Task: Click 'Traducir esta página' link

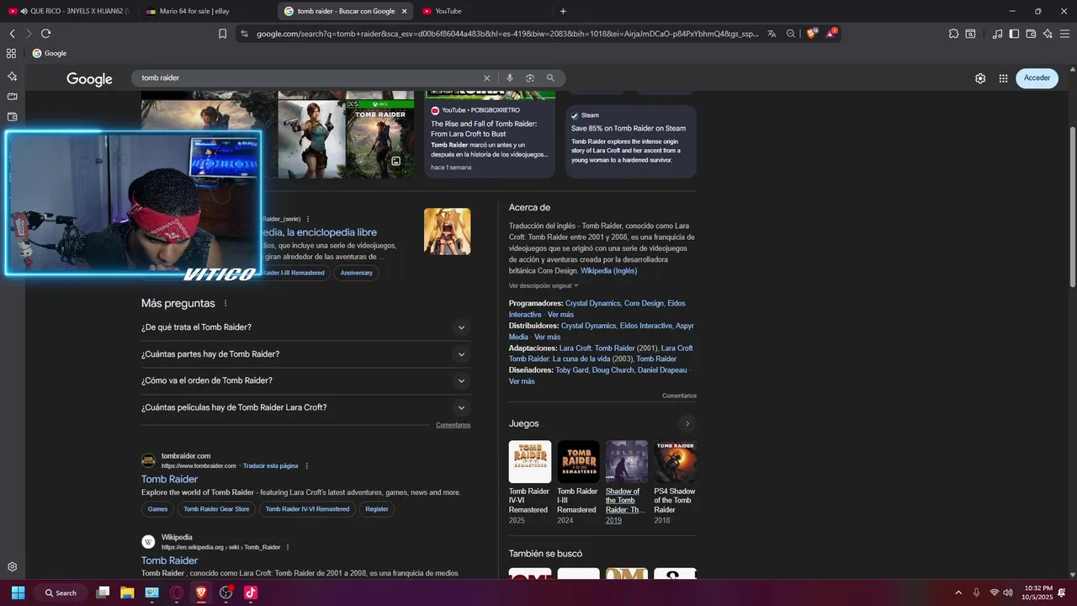Action: pos(270,465)
